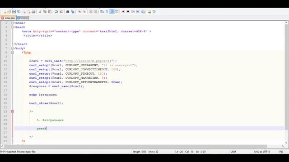Click the Copy icon in the toolbar
This screenshot has width=289, height=162.
pyautogui.click(x=45, y=12)
